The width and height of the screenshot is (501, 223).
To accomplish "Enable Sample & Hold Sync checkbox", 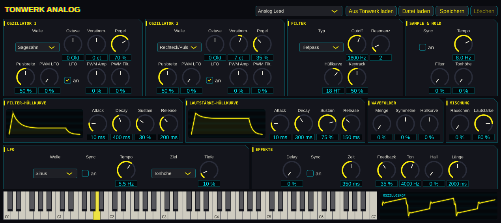I will click(x=422, y=47).
